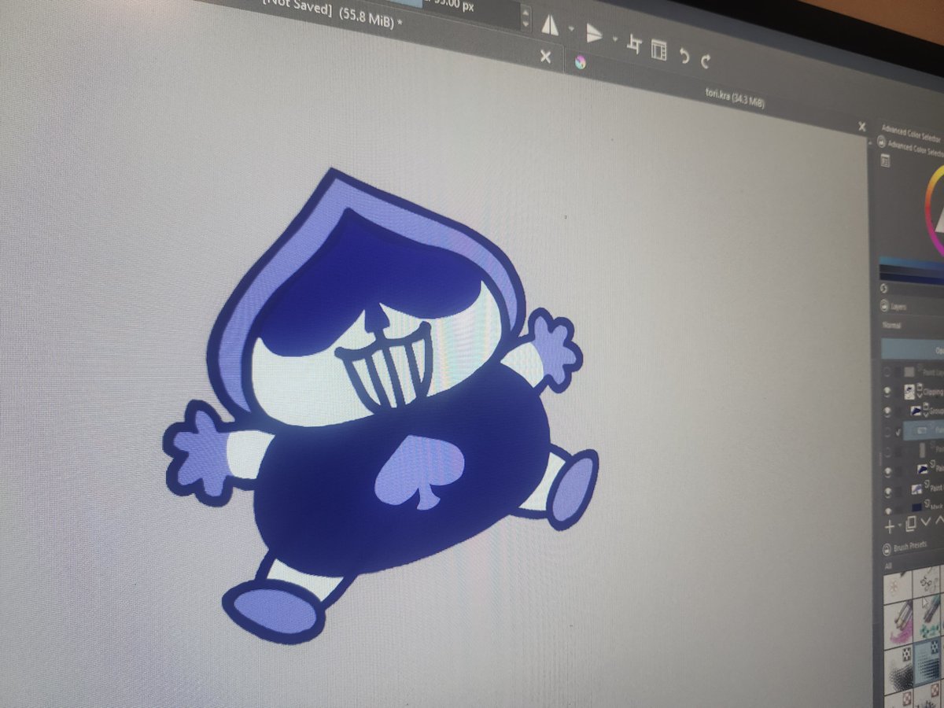Toggle visibility of Mask layer
The image size is (944, 708).
[887, 511]
